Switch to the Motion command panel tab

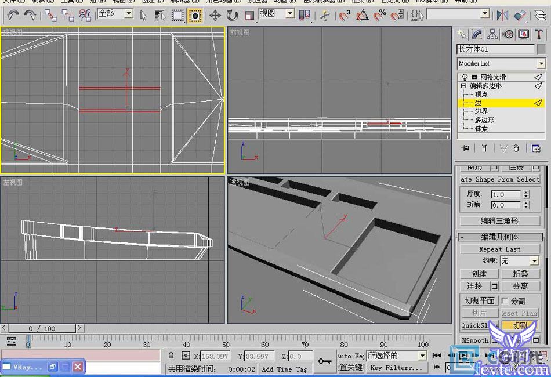click(x=507, y=34)
